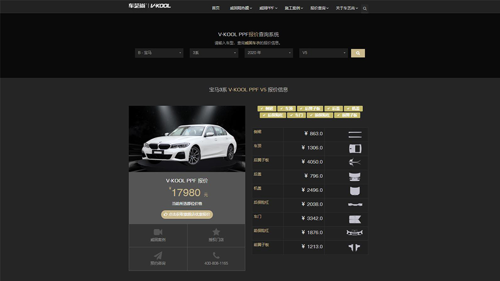Open the V5 film model dropdown
The width and height of the screenshot is (500, 281).
[323, 53]
